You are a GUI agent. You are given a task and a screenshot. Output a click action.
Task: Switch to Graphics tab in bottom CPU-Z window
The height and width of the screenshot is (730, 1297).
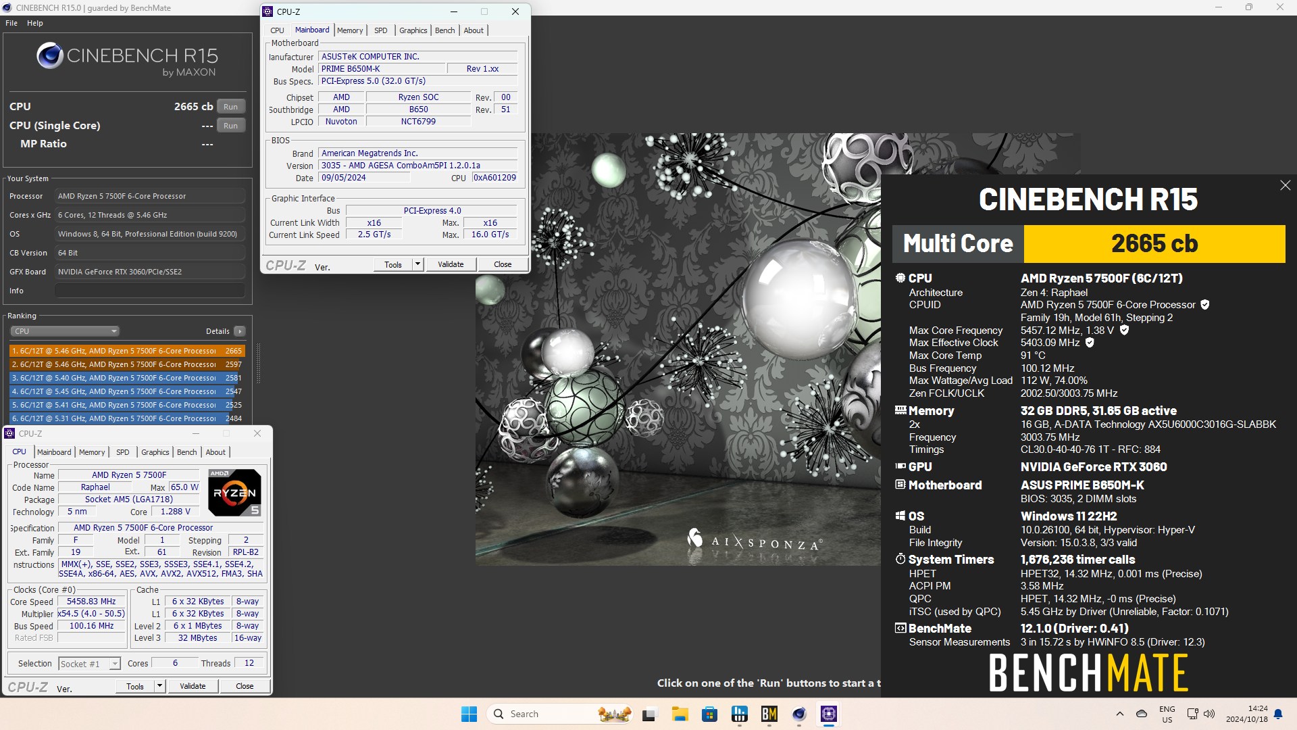pyautogui.click(x=155, y=452)
